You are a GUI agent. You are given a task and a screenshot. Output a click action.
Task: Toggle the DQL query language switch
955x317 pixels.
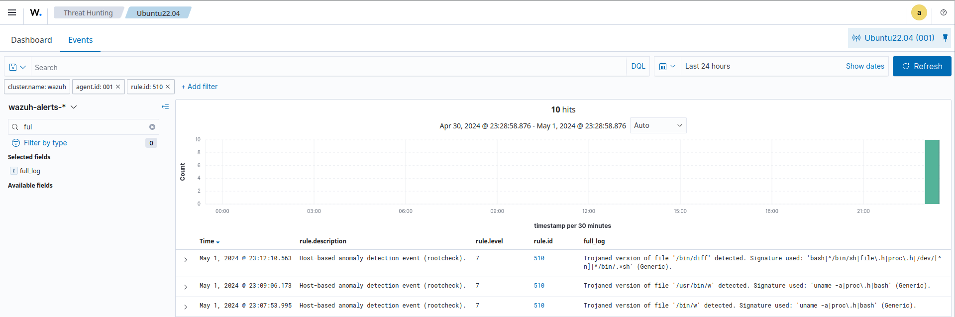(637, 66)
